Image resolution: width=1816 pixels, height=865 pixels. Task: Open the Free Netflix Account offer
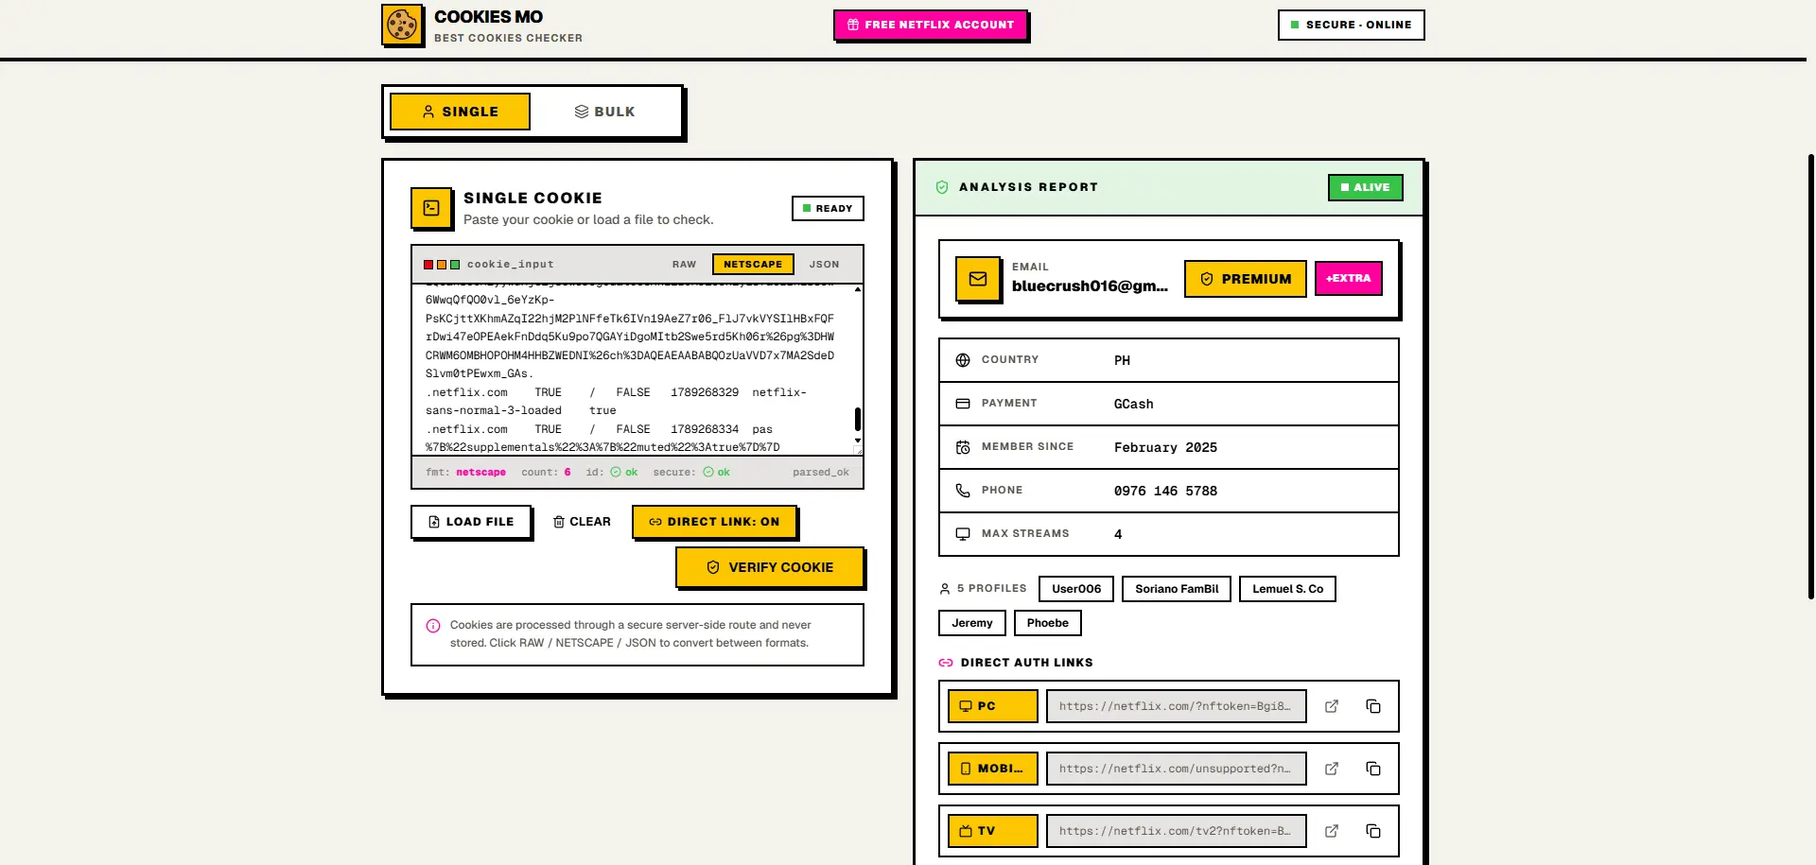(930, 25)
